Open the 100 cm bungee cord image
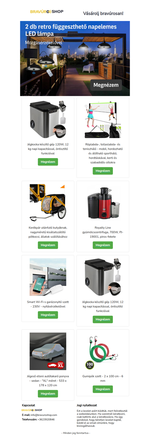Image resolution: width=150 pixels, height=444 pixels. (103, 351)
